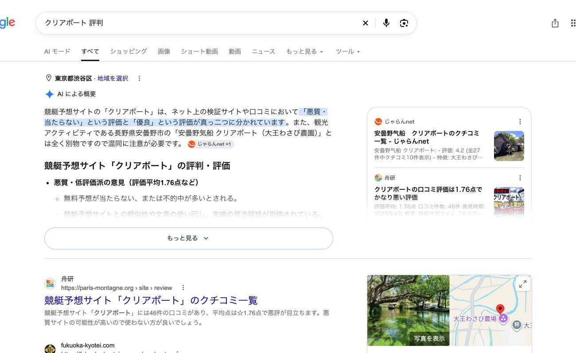This screenshot has height=353, width=576.
Task: Click 写真を表示 on the river photo
Action: coord(429,338)
